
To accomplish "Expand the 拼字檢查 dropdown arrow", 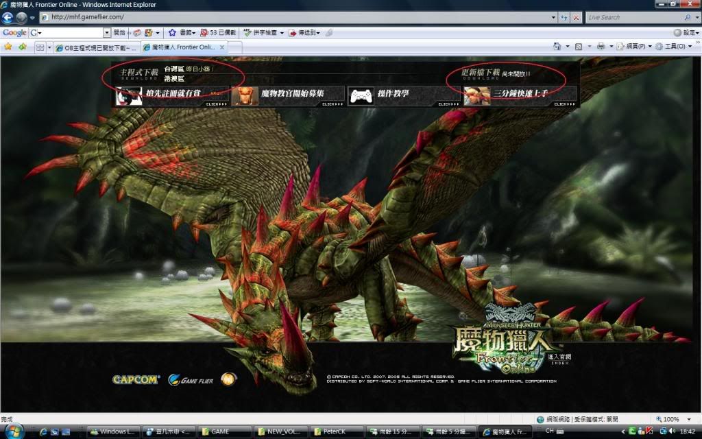I will (282, 33).
